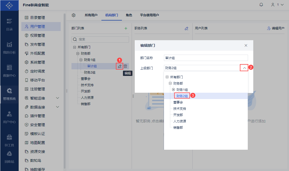Click the notification bell icon
This screenshot has height=171, width=289.
pyautogui.click(x=261, y=5)
